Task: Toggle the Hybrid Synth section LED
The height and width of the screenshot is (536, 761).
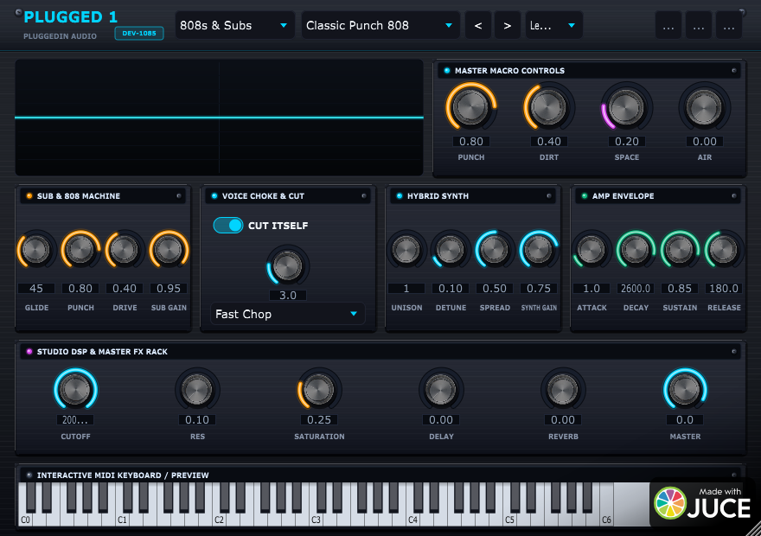Action: point(400,196)
